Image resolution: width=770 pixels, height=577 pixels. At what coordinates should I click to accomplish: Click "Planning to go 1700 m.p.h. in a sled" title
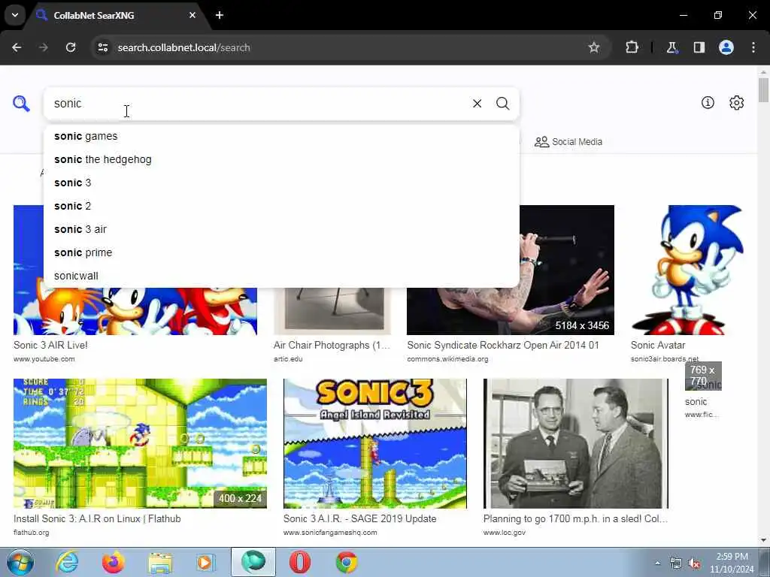point(575,518)
